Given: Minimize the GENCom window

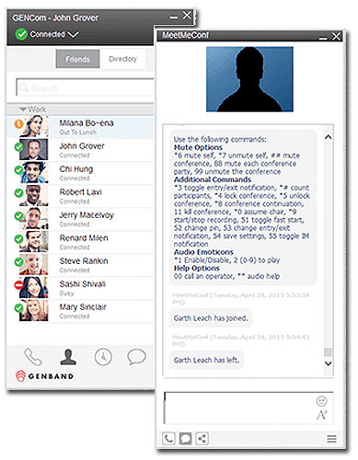Looking at the screenshot, I should [x=174, y=17].
